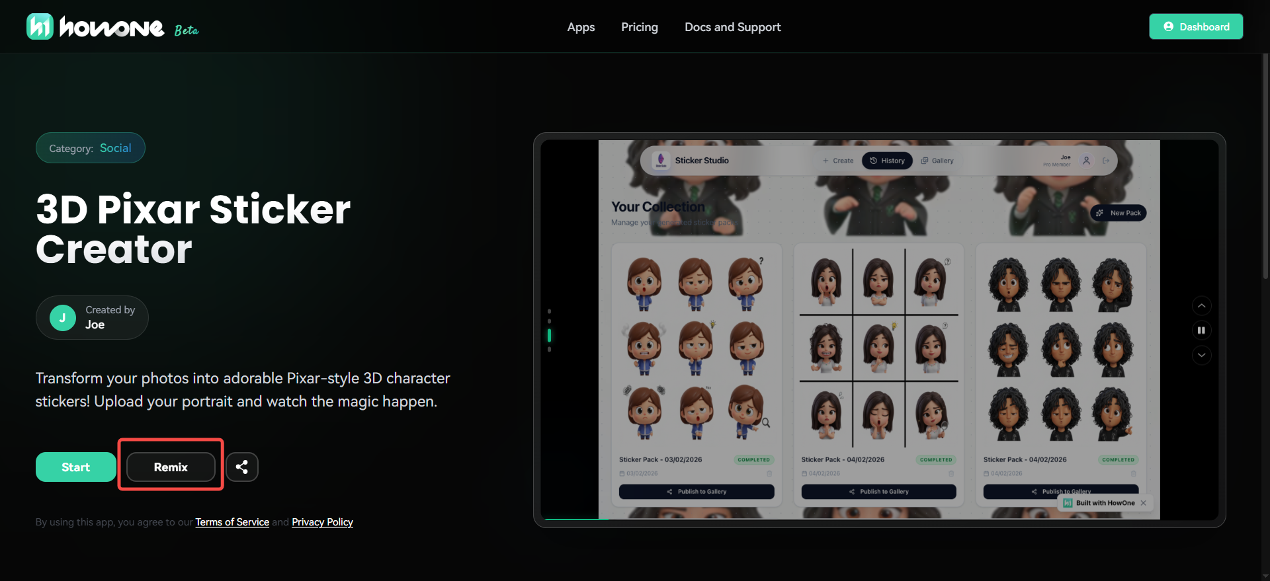Screen dimensions: 1270x581
Task: Click the Remix button
Action: pyautogui.click(x=171, y=467)
